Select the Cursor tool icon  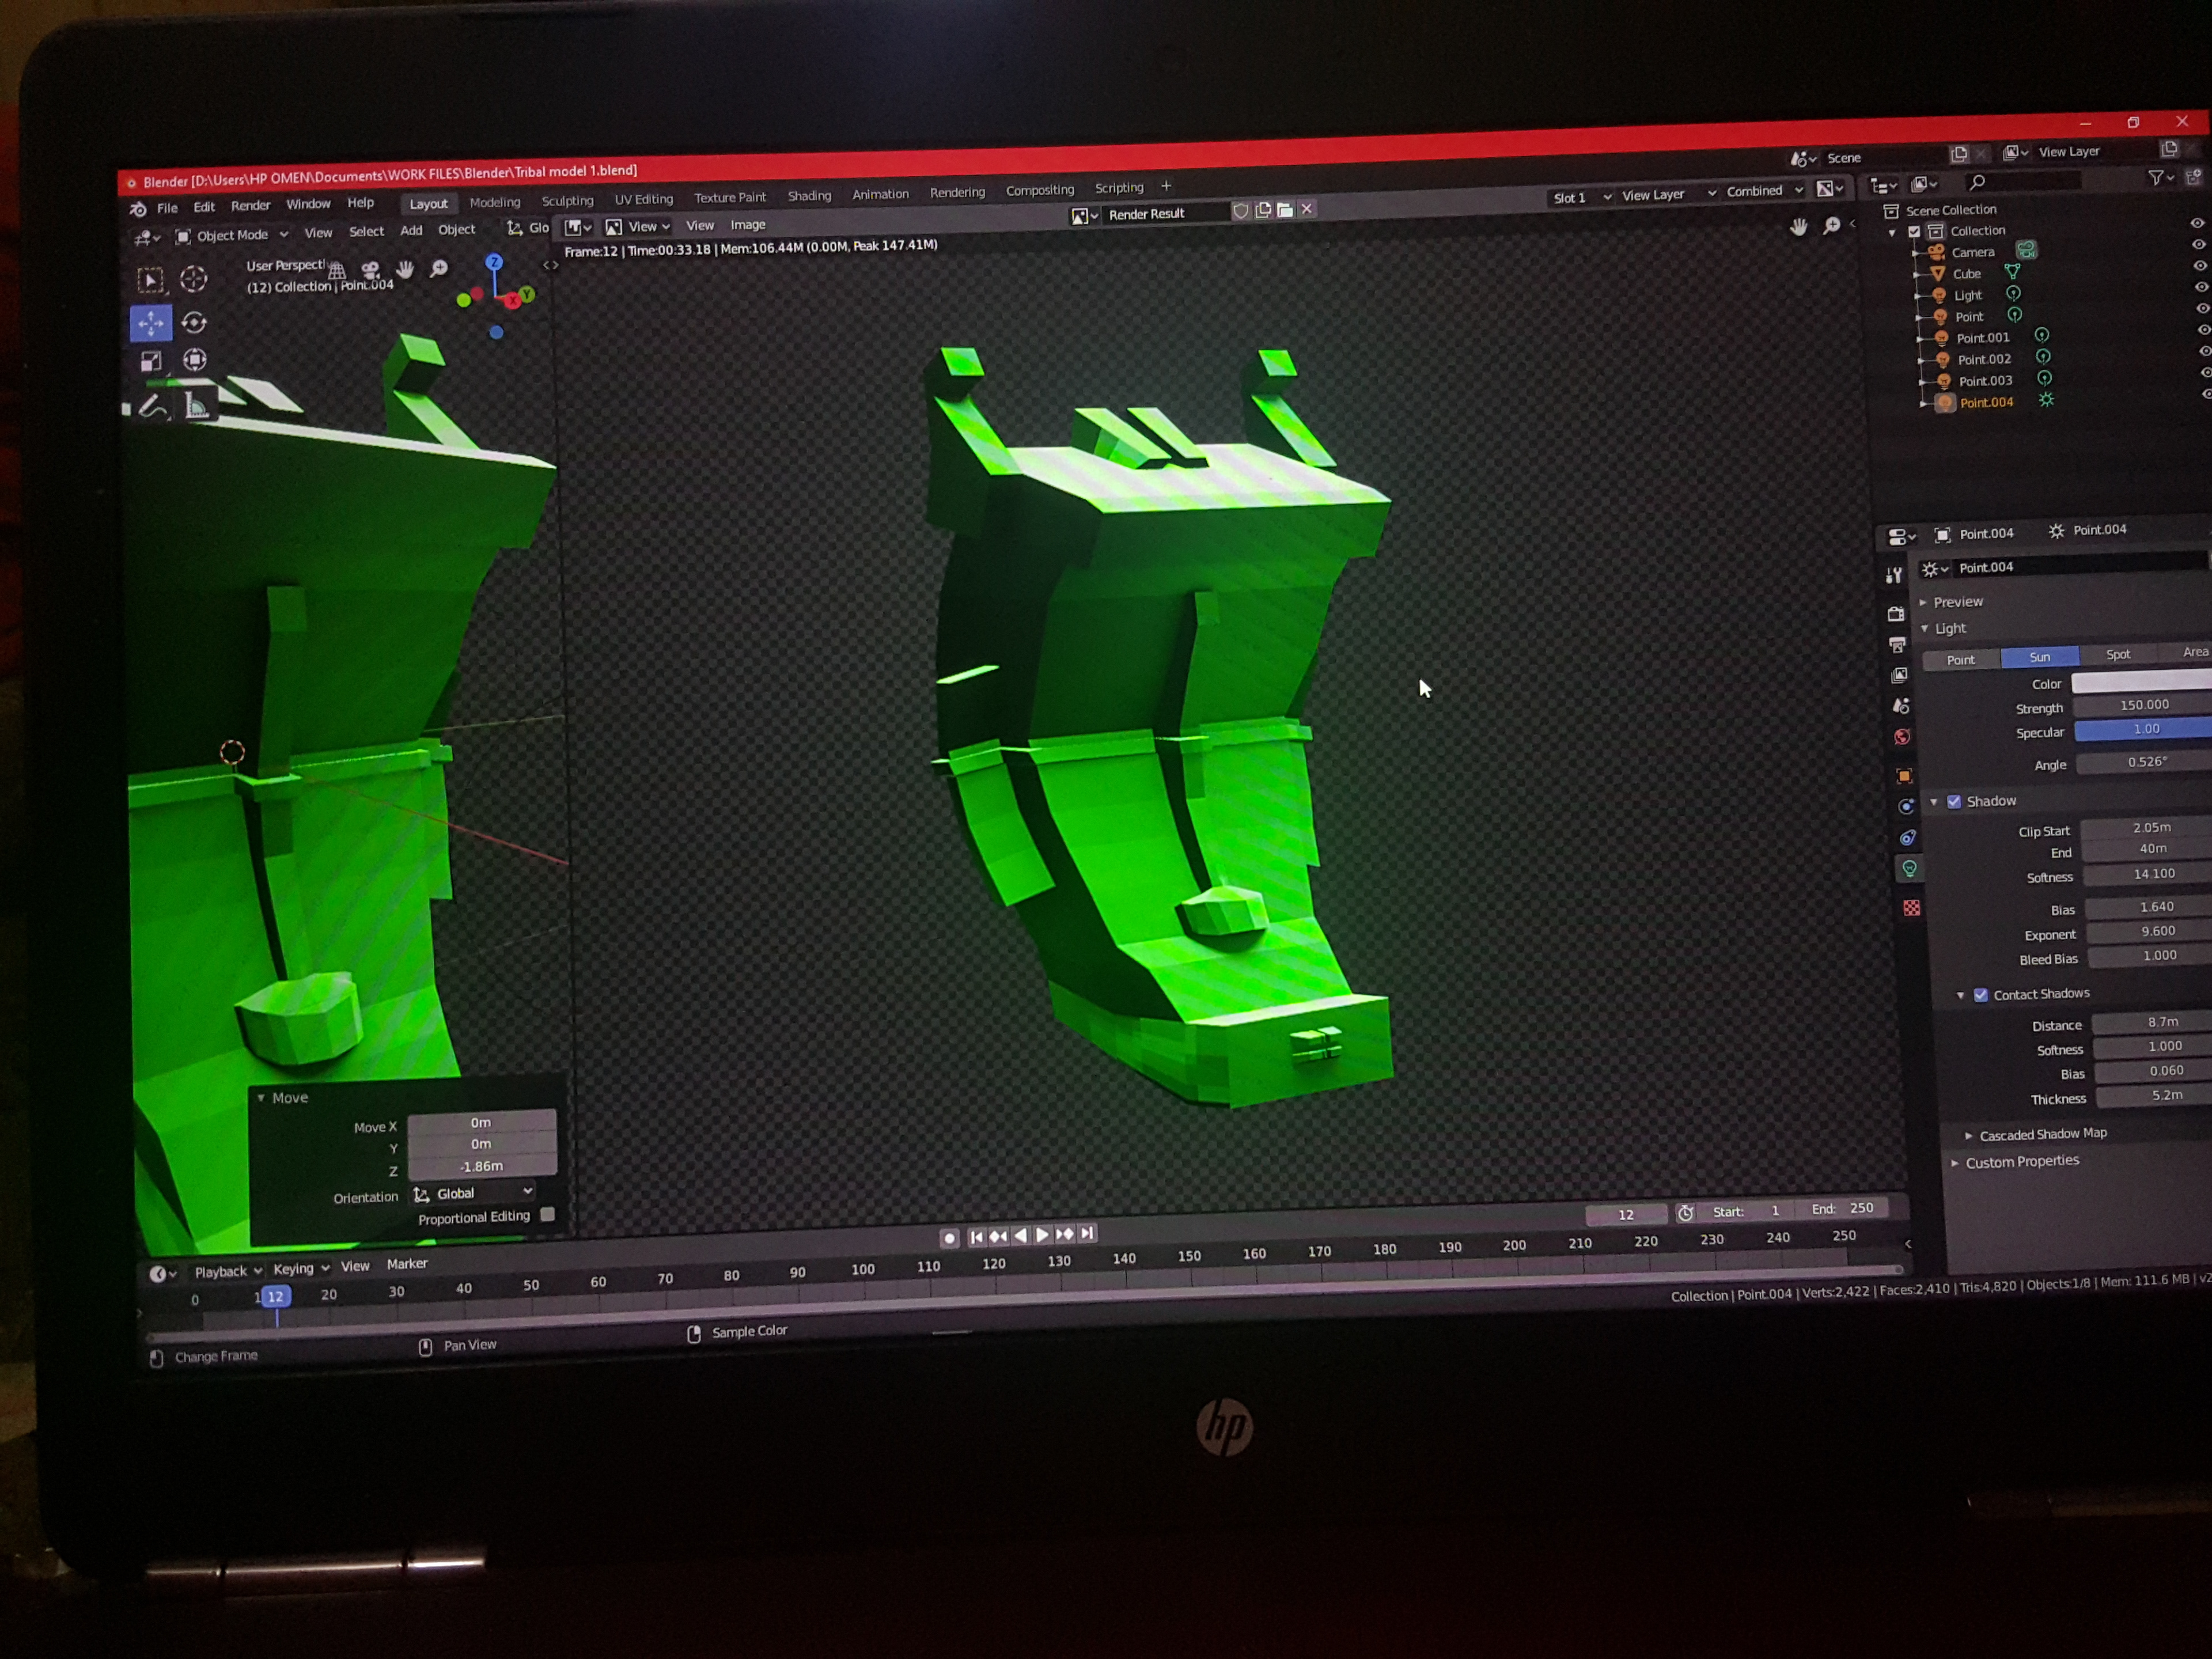[x=193, y=279]
